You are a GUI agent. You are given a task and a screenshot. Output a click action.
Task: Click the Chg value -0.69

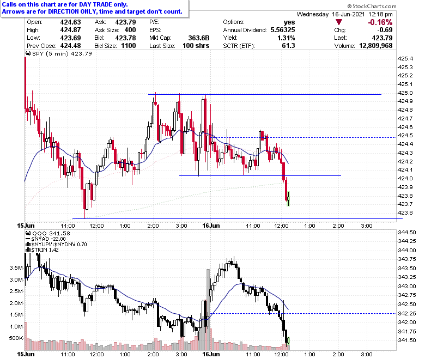(x=385, y=30)
